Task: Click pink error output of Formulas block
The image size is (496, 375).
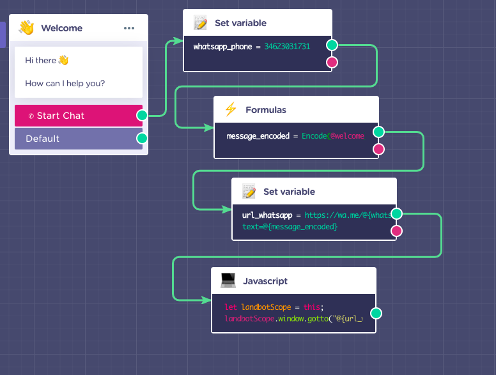Action: click(378, 149)
